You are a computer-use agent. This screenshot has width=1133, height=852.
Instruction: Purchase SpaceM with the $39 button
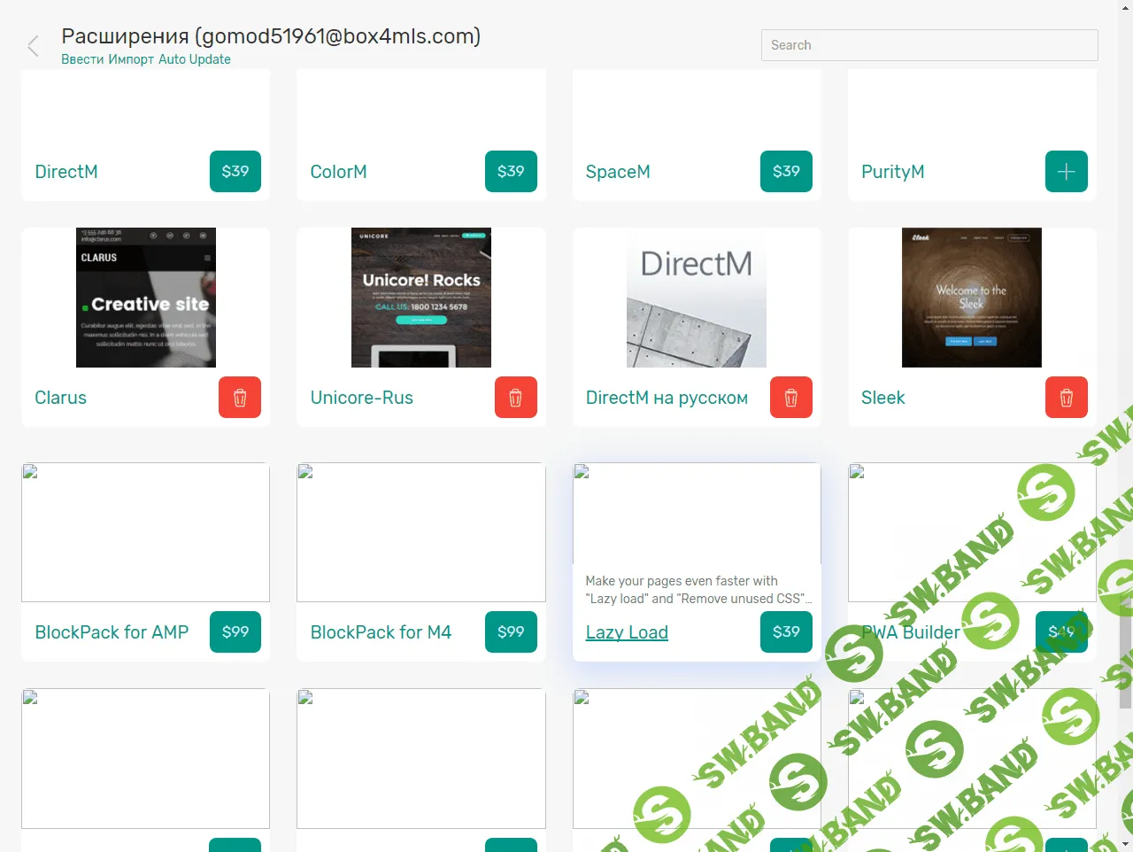(785, 172)
